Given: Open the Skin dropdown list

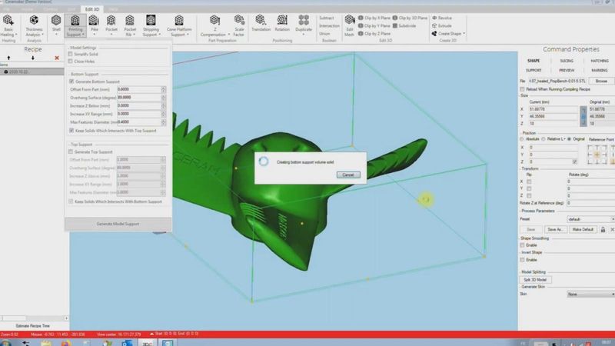Looking at the screenshot, I should click(588, 294).
